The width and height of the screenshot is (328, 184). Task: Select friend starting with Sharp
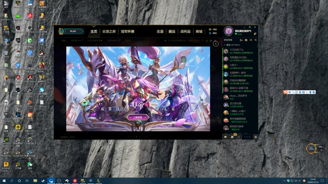point(240,97)
